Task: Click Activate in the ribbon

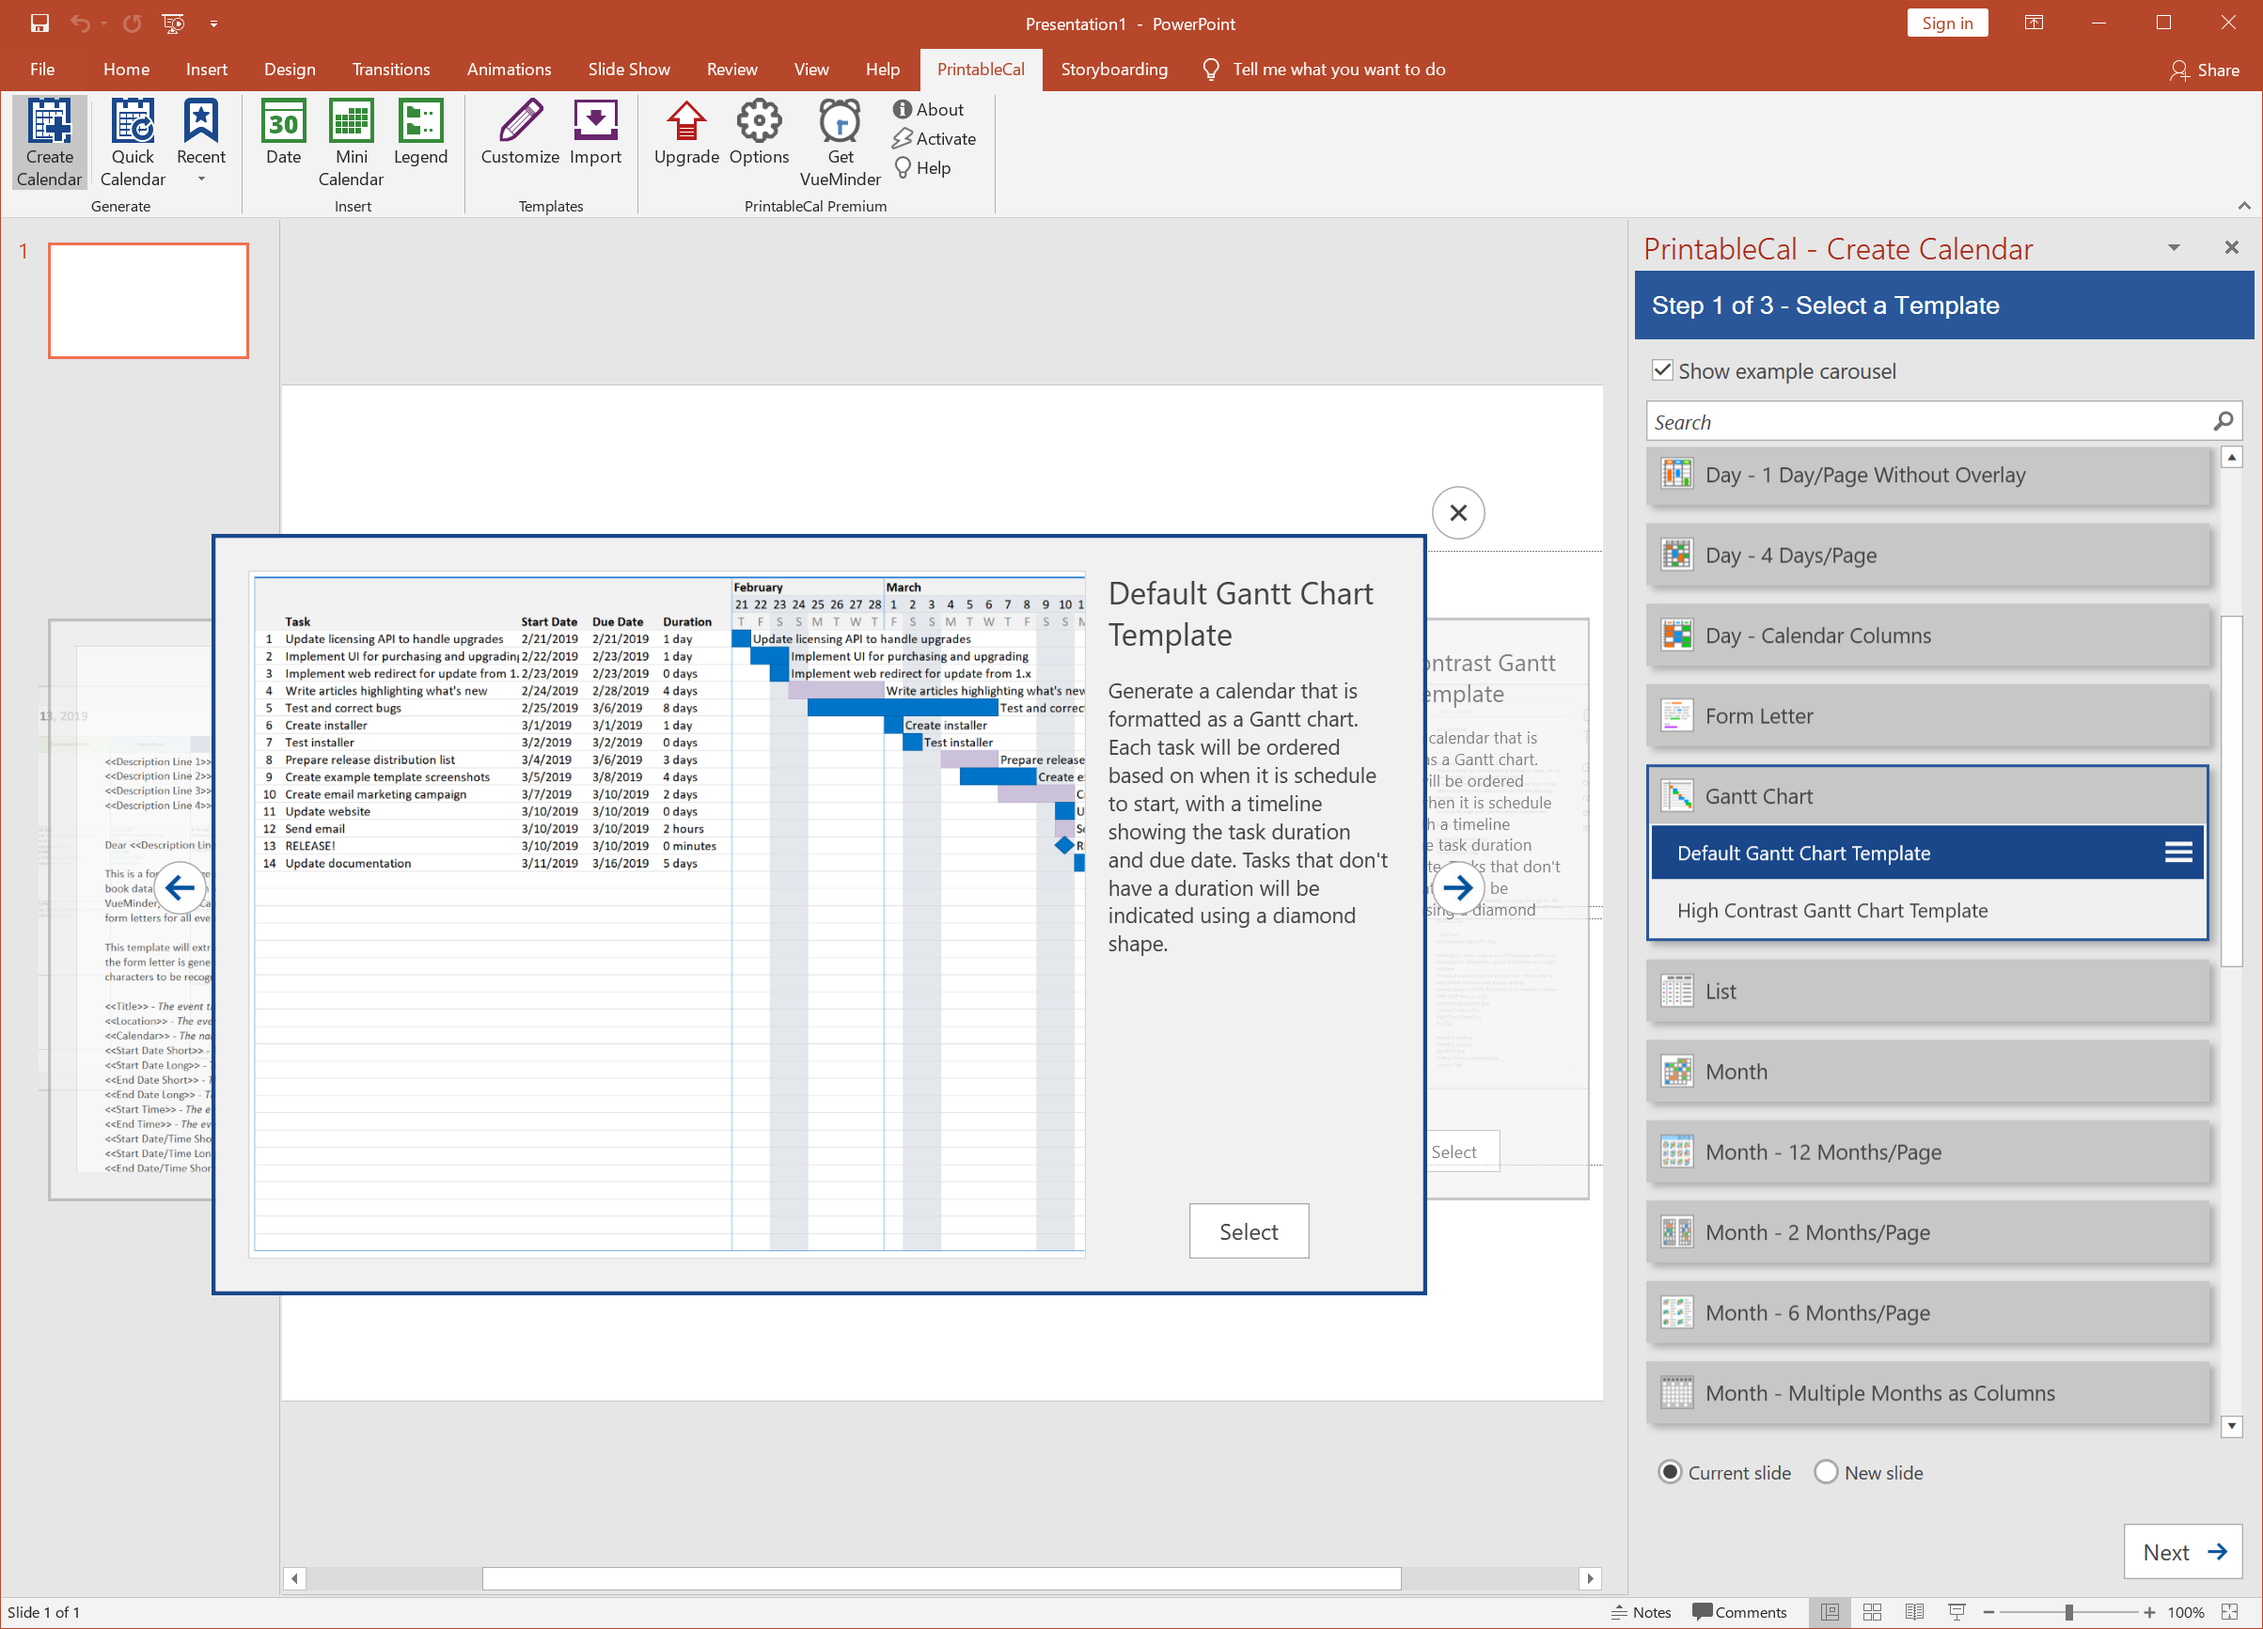Action: (934, 139)
